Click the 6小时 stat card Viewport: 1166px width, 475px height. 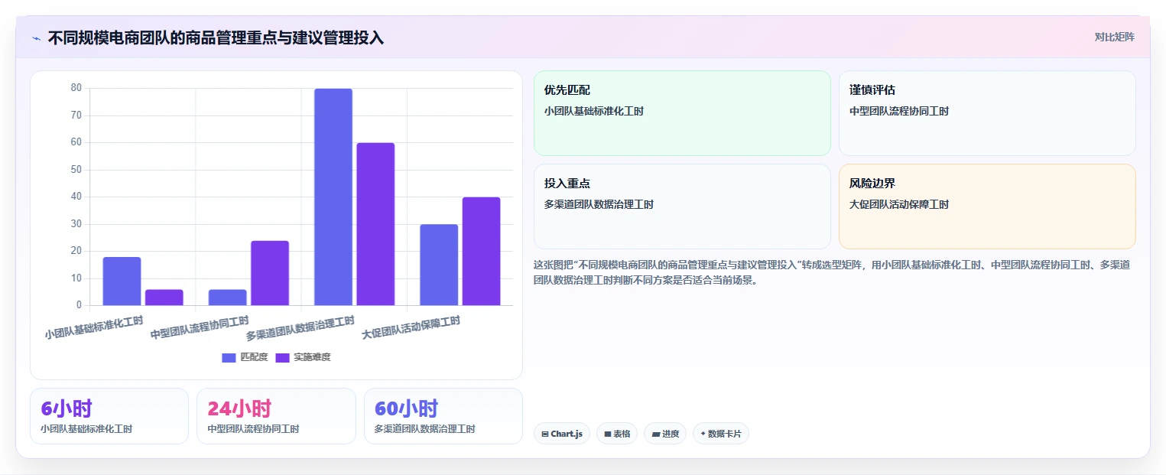pos(109,416)
